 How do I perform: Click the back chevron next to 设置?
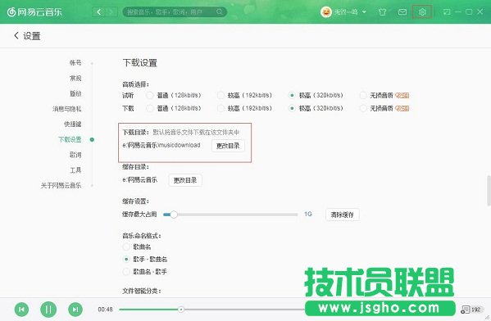click(x=16, y=36)
